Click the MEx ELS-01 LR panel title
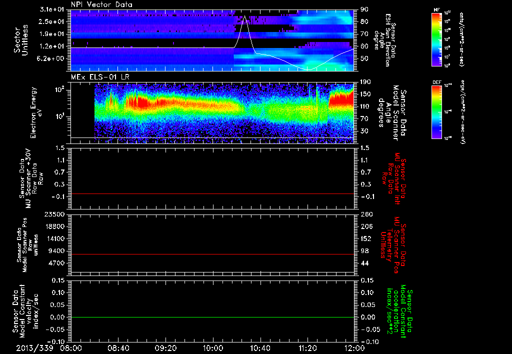512x354 pixels. pos(99,76)
